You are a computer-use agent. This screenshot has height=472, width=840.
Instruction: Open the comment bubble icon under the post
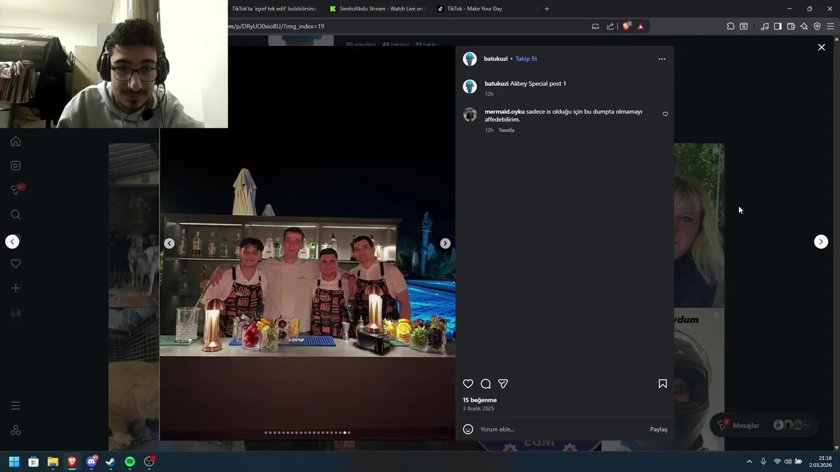tap(486, 383)
